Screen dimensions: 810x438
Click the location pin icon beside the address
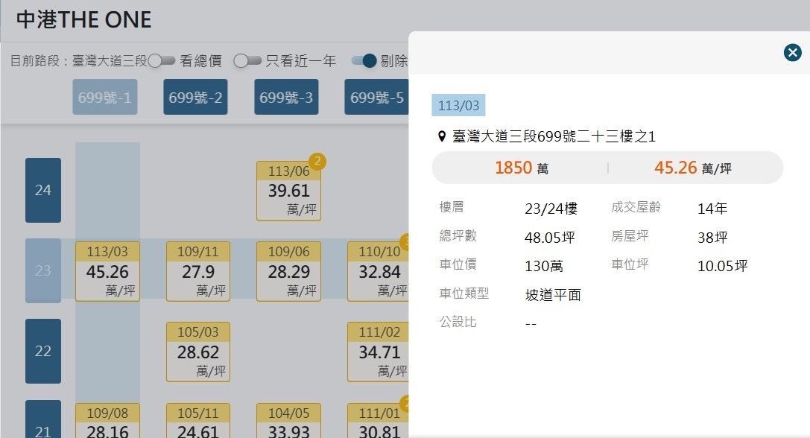click(442, 137)
